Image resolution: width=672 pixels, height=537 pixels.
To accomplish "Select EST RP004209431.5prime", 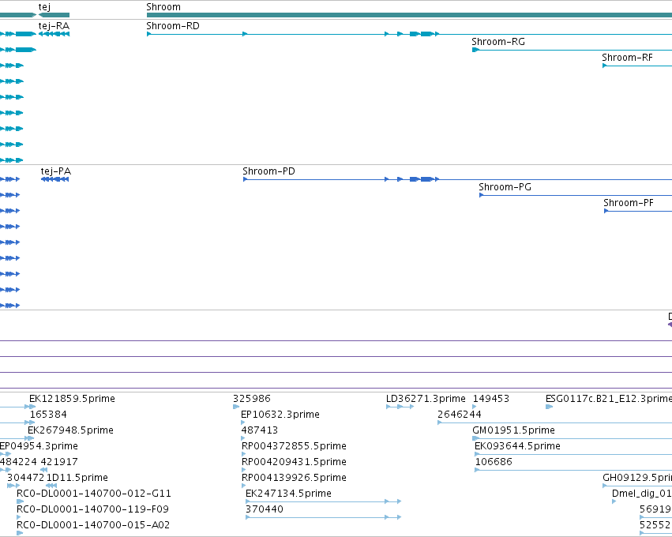I will 294,462.
